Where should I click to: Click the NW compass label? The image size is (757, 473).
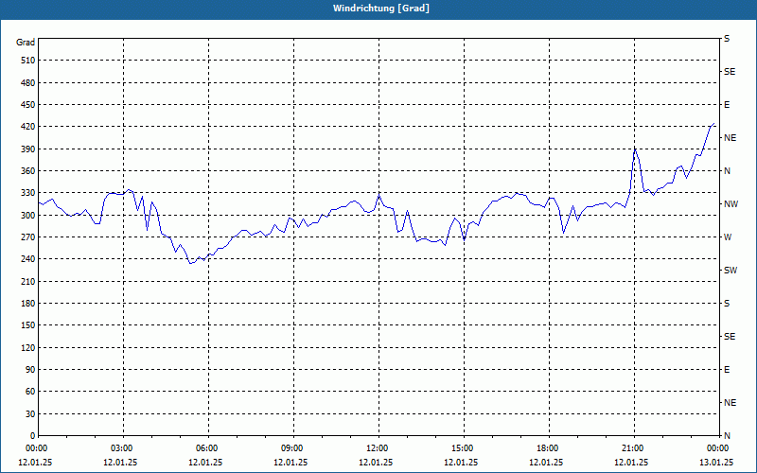tap(731, 204)
